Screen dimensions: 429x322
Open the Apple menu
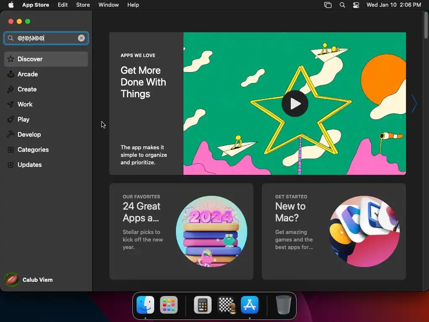point(11,5)
